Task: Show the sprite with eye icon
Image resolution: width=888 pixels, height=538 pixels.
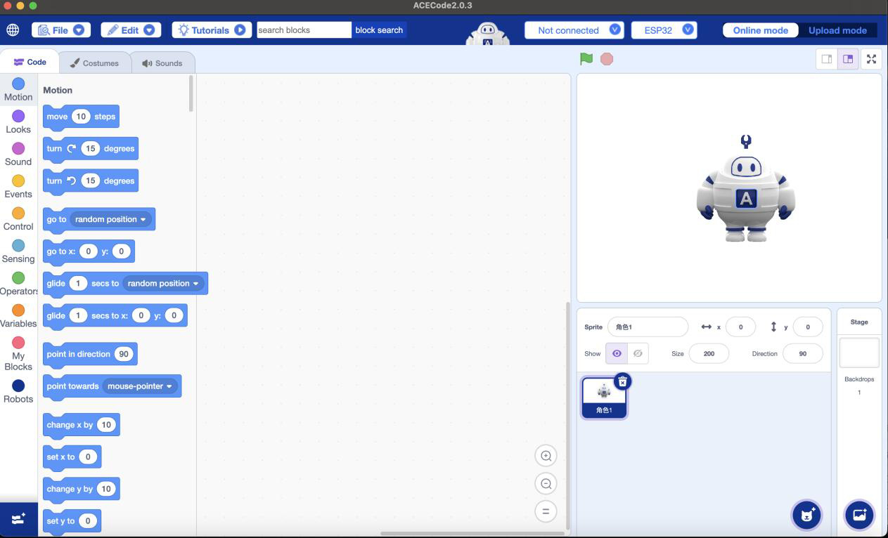Action: (x=617, y=353)
